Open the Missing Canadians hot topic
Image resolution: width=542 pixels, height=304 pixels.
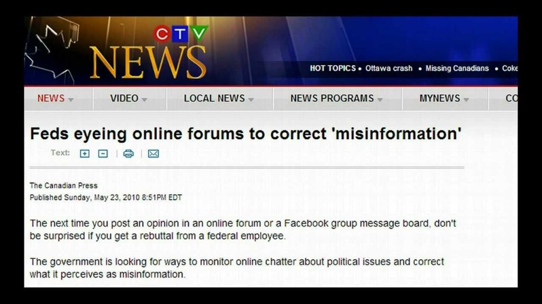(457, 68)
